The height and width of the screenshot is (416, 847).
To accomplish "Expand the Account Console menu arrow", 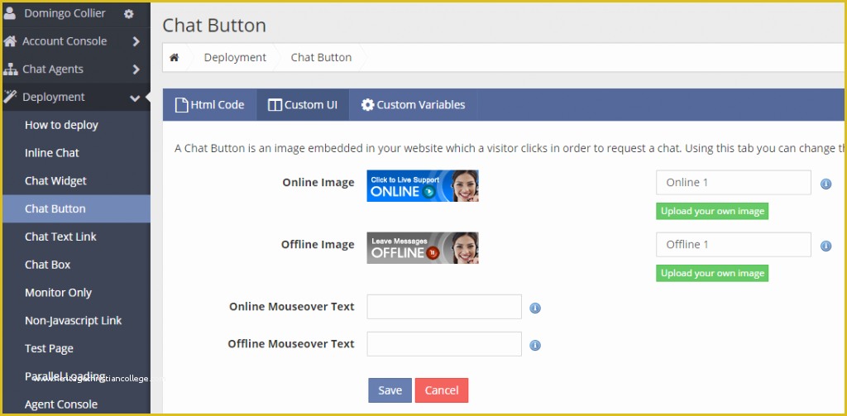I will (x=136, y=41).
